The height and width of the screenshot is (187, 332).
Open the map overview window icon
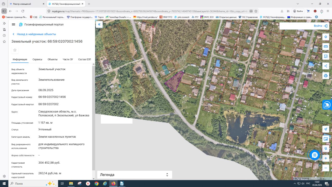tap(326, 139)
